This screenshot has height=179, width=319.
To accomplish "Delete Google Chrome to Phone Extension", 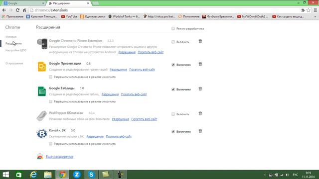I will pyautogui.click(x=200, y=41).
